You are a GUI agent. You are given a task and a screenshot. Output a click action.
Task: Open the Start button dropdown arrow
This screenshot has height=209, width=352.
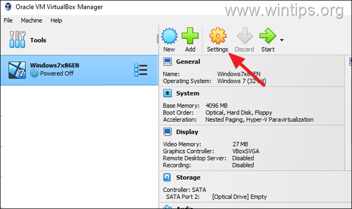(x=282, y=40)
